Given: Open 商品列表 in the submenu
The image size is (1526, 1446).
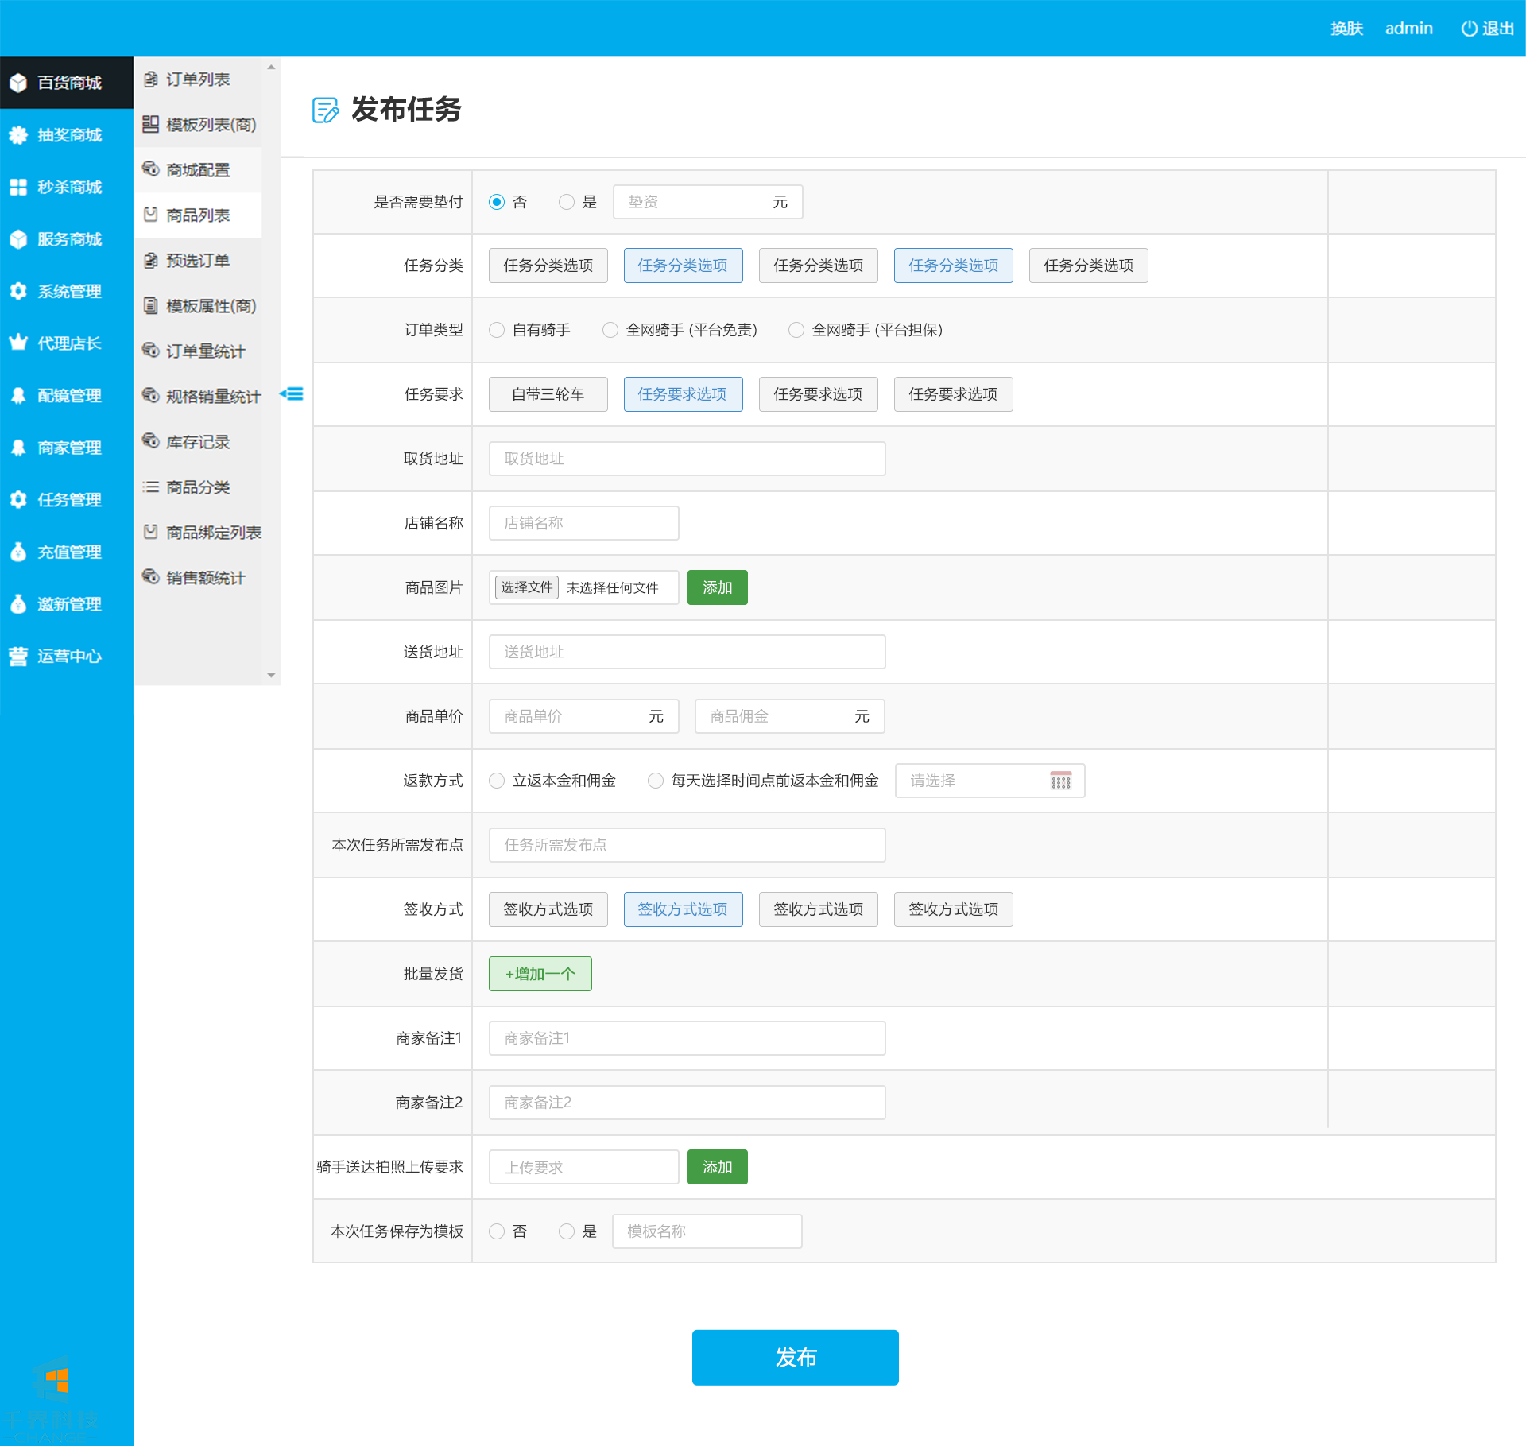Looking at the screenshot, I should pos(198,215).
